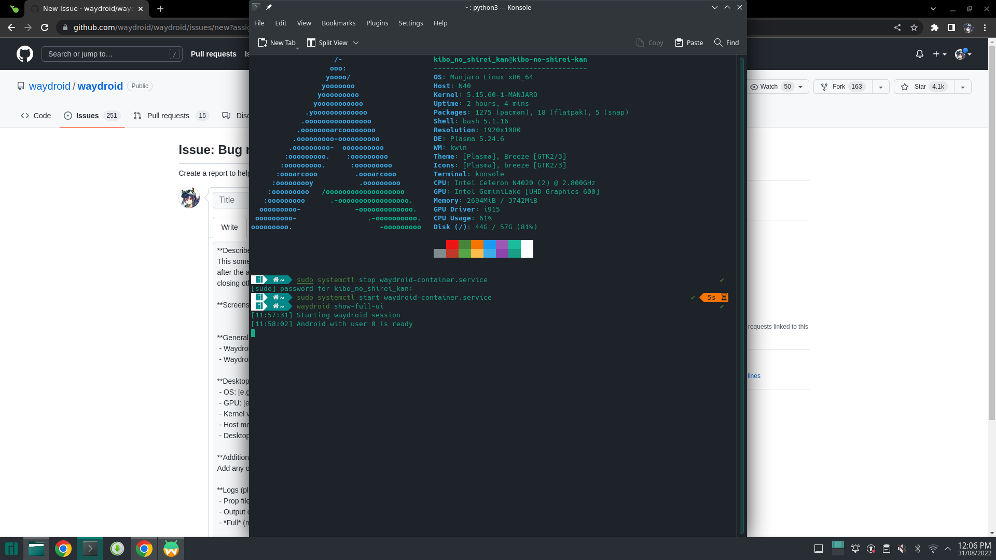This screenshot has width=996, height=560.
Task: Pin the Konsole window to stay on top
Action: [269, 7]
